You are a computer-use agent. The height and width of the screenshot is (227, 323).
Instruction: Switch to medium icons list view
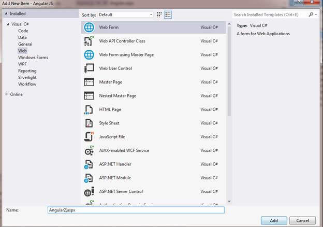point(168,15)
